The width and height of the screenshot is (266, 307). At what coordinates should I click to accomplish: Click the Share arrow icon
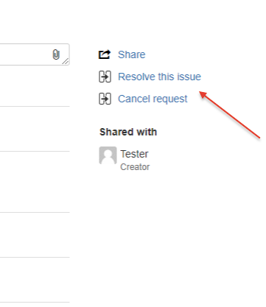coord(105,54)
